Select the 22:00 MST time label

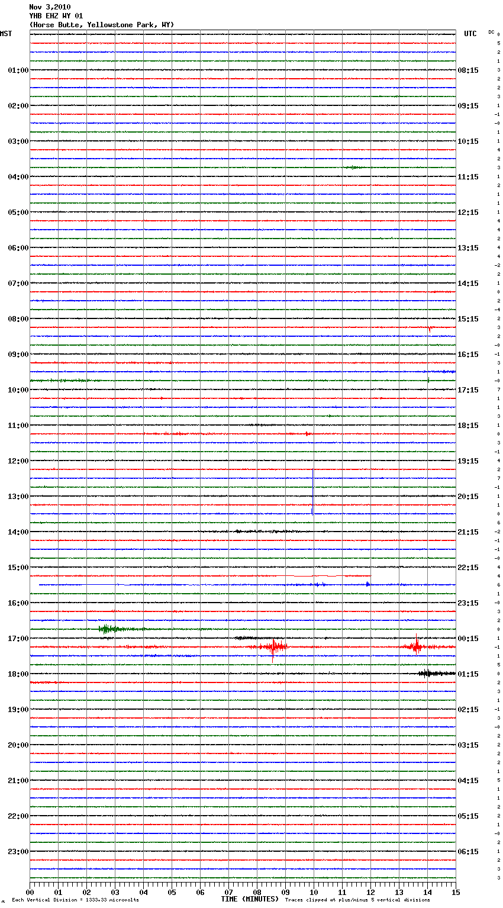tap(18, 816)
